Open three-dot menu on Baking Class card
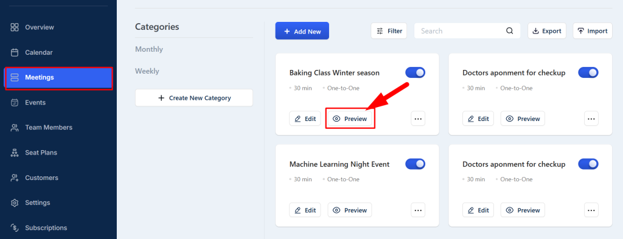623x239 pixels. click(x=418, y=119)
